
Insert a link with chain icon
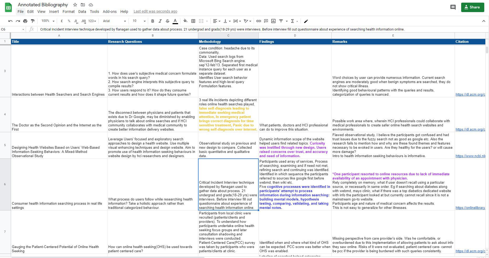[x=259, y=21]
